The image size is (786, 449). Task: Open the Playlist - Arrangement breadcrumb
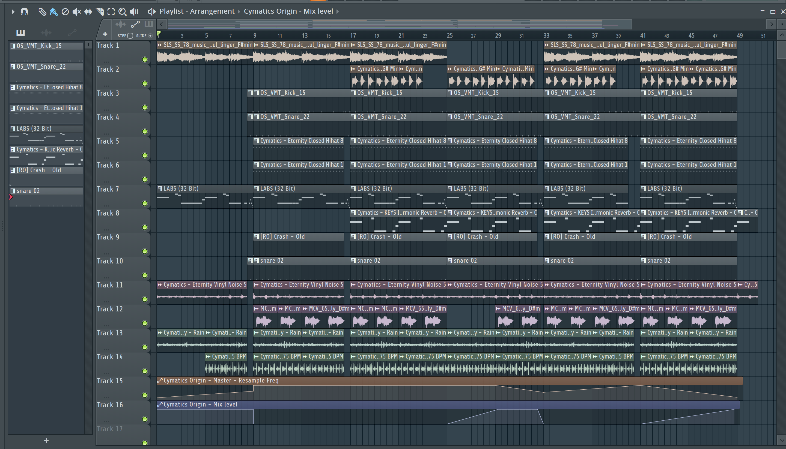(x=197, y=11)
